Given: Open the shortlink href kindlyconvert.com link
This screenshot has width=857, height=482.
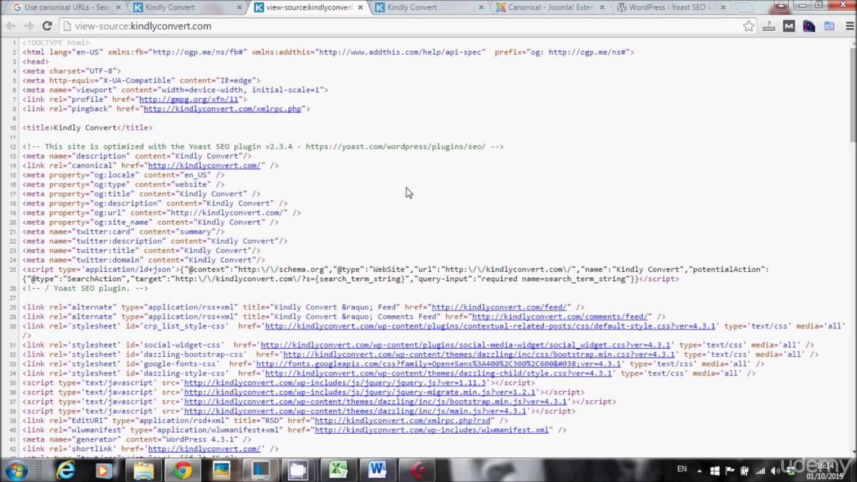Looking at the screenshot, I should pyautogui.click(x=204, y=449).
